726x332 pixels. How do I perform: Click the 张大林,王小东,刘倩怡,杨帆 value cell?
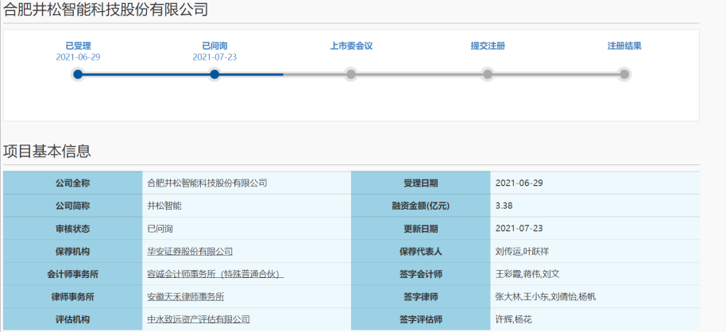(x=595, y=297)
